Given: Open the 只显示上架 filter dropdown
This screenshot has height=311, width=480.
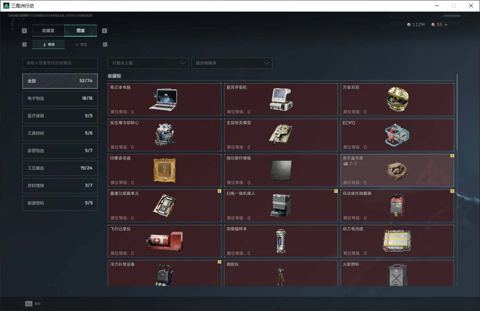Looking at the screenshot, I should point(148,63).
